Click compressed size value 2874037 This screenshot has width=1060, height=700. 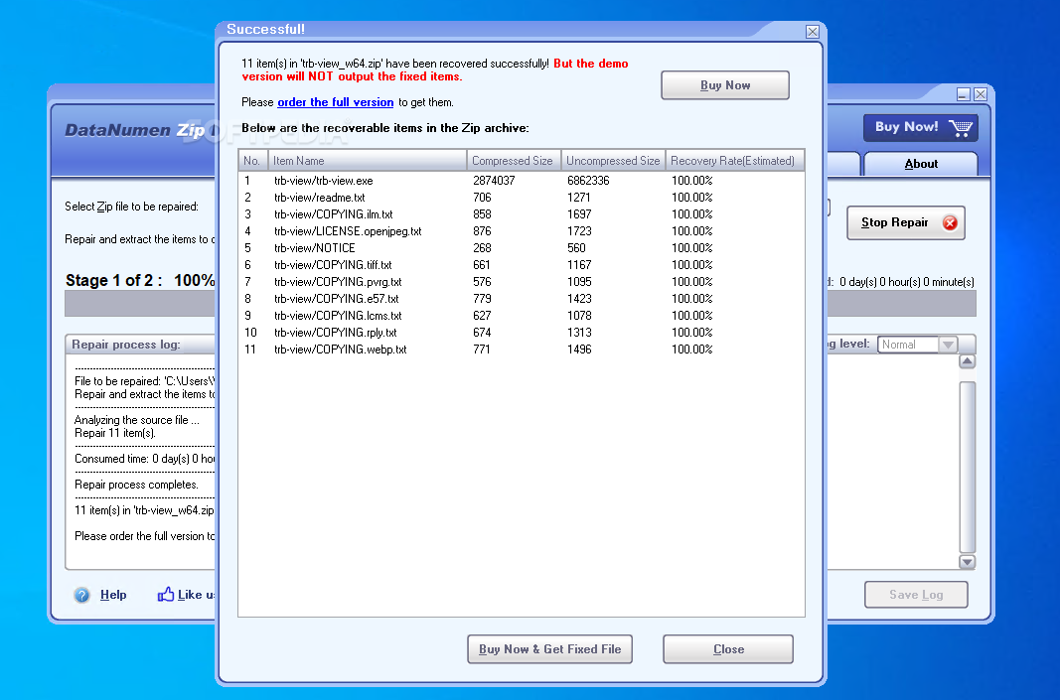point(494,181)
